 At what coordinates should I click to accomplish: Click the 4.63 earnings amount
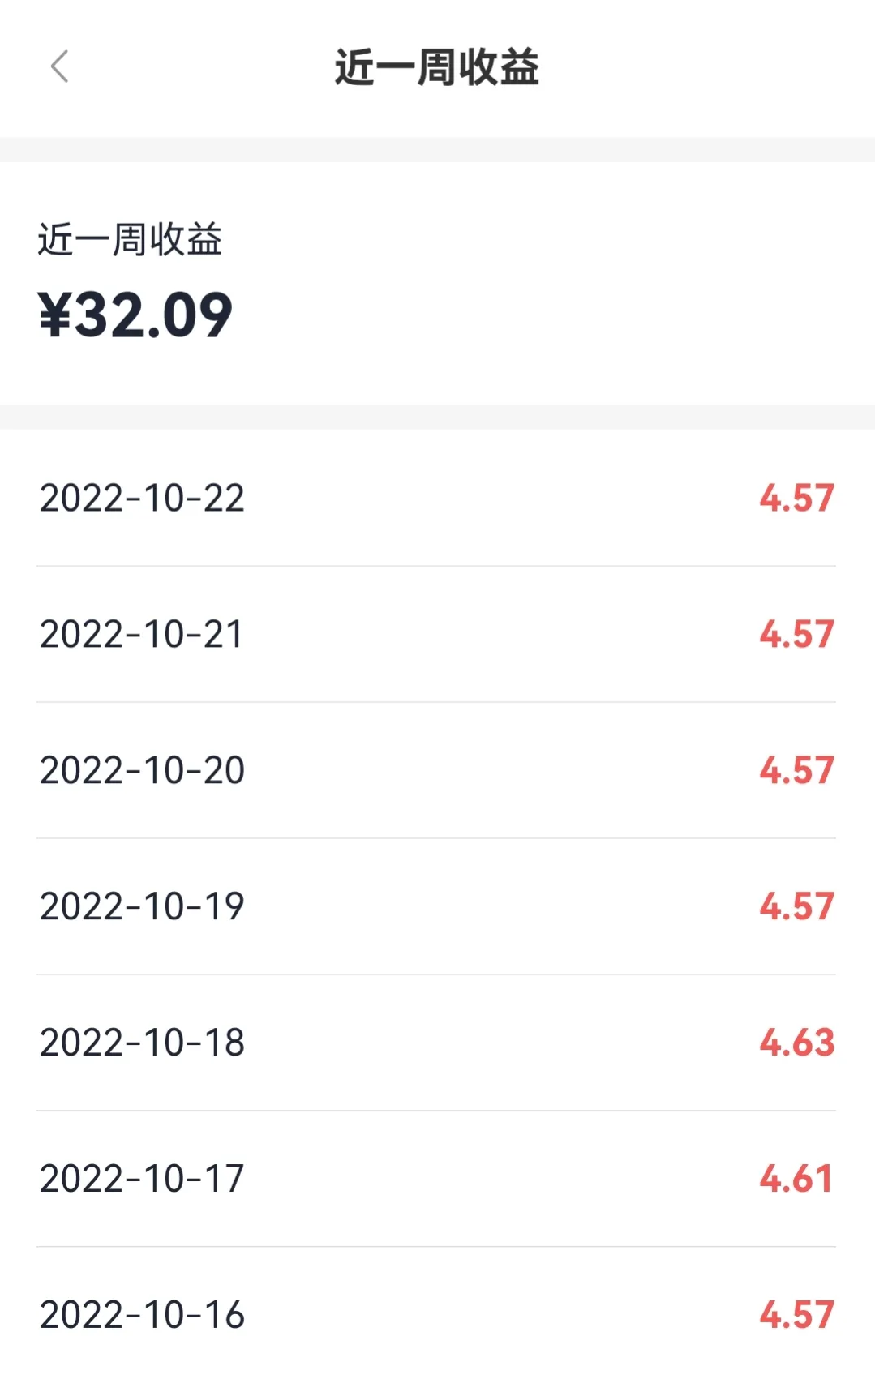(x=797, y=1043)
